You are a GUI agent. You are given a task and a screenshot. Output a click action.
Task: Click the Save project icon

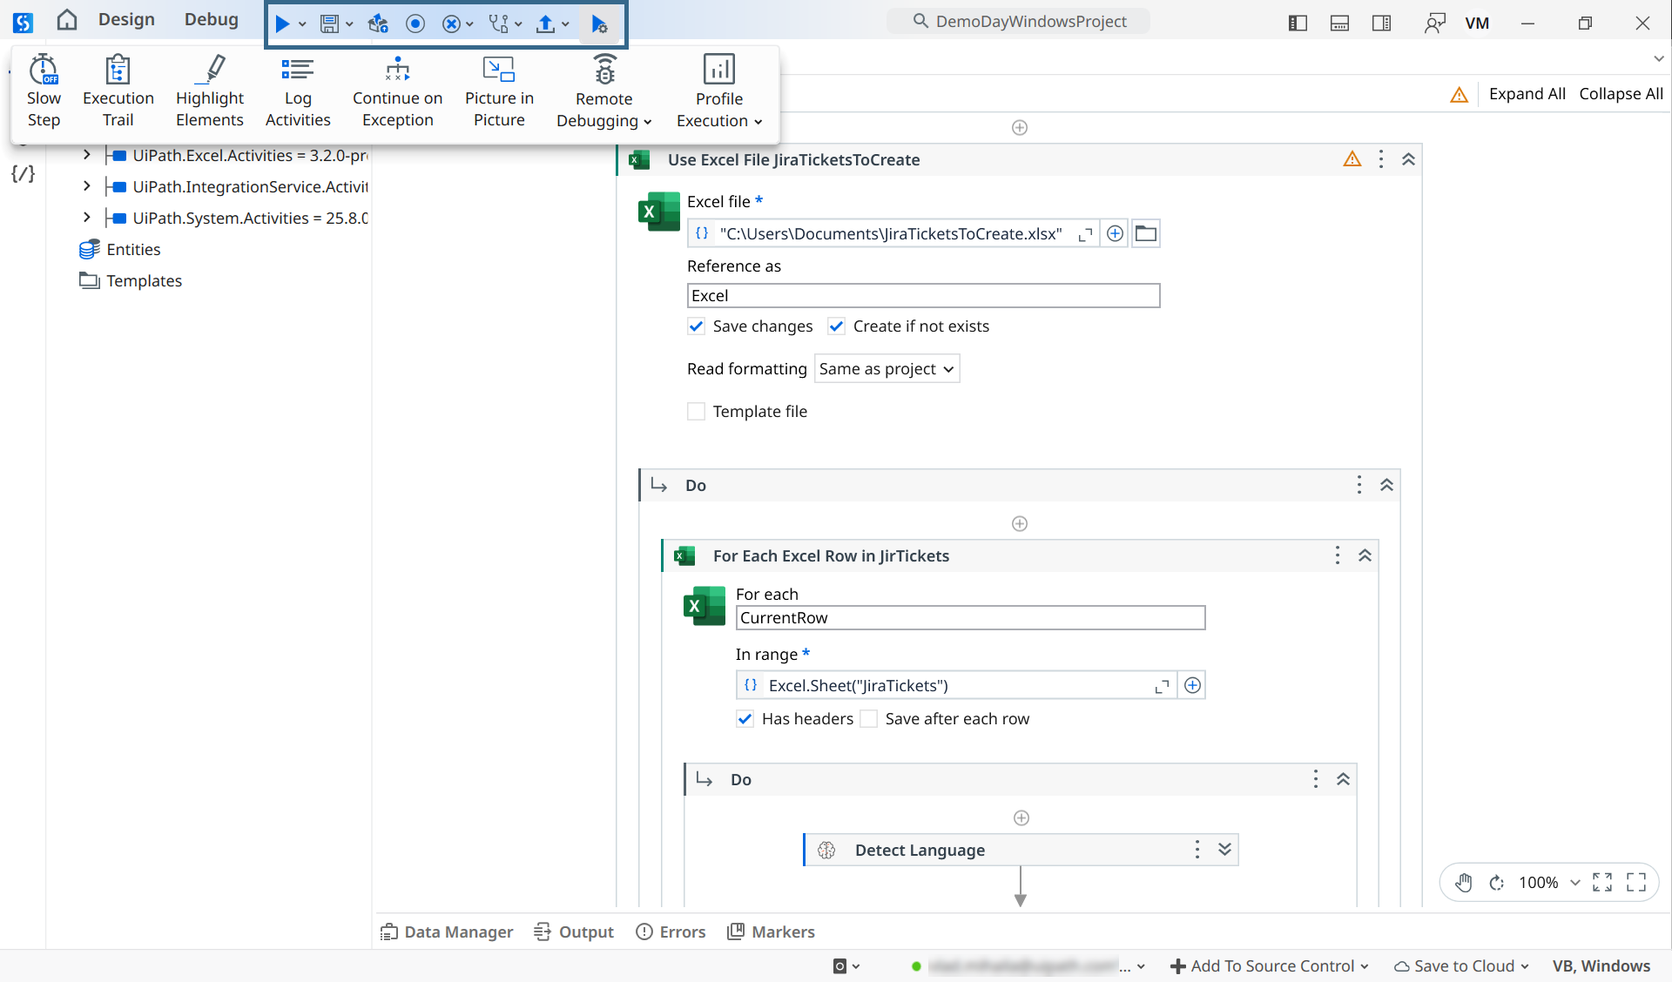point(330,24)
